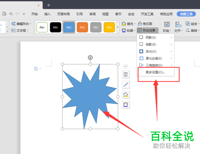Expand the quick access toolbar dropdown

[x=24, y=14]
